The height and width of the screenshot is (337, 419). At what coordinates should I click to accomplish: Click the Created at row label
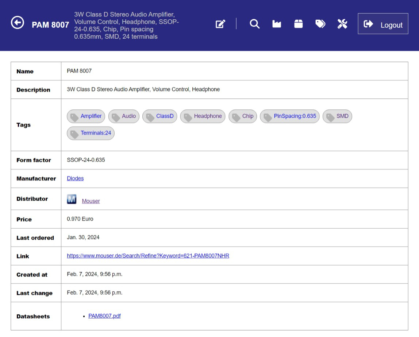[32, 275]
